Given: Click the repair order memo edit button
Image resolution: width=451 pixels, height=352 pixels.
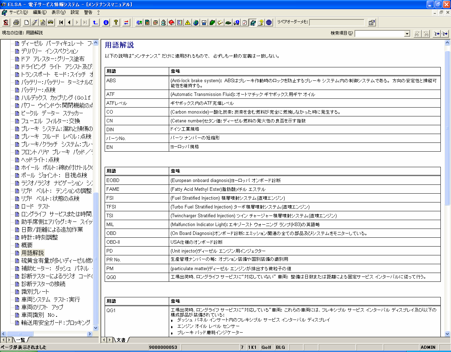Looking at the screenshot, I should tap(372, 23).
